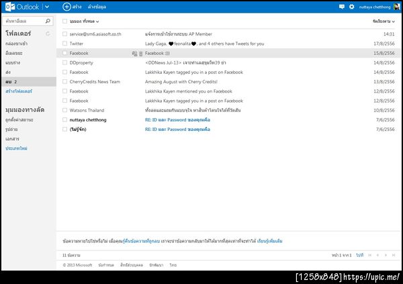
Task: Check the DDproperty email checkbox
Action: 64,62
